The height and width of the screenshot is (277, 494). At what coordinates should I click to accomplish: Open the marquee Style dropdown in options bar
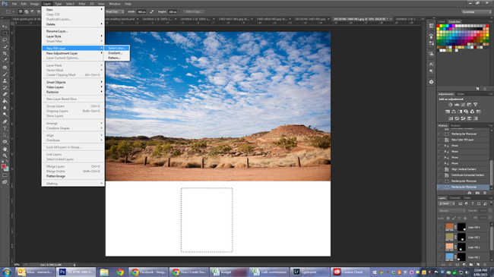[114, 11]
